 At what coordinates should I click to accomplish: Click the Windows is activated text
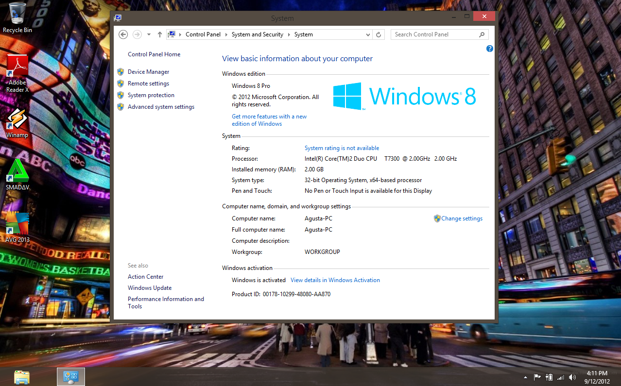[x=259, y=280]
